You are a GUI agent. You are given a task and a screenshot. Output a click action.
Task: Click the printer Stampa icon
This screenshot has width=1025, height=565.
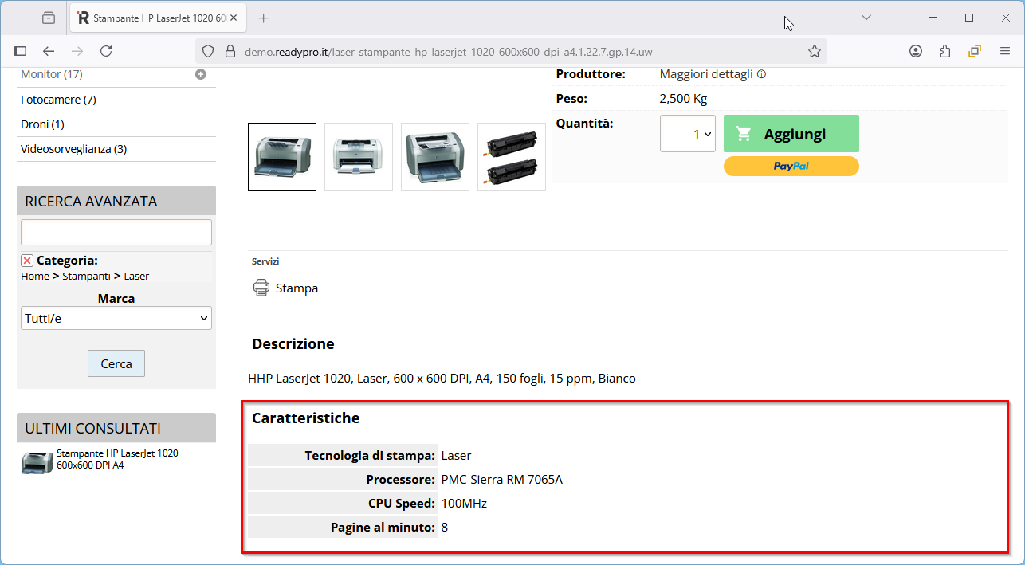pyautogui.click(x=261, y=288)
